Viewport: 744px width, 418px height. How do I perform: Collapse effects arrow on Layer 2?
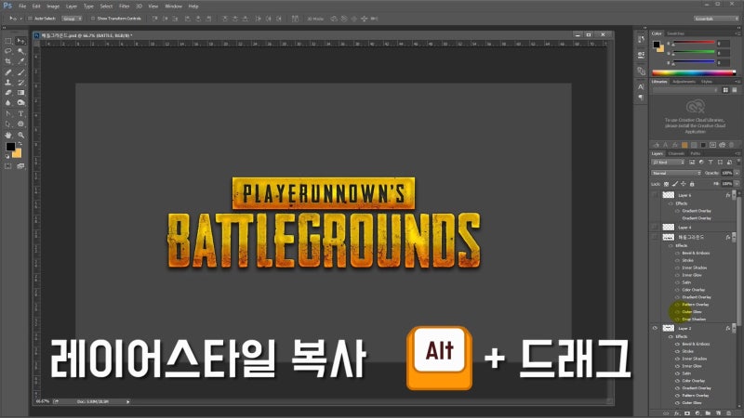(734, 328)
